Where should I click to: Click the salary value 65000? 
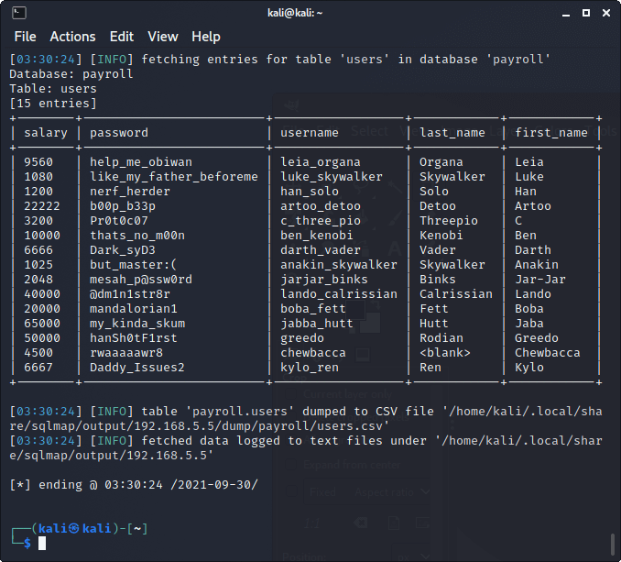(x=42, y=324)
